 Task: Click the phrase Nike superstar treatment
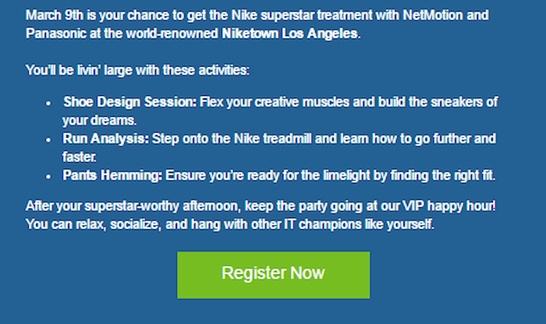(x=302, y=15)
